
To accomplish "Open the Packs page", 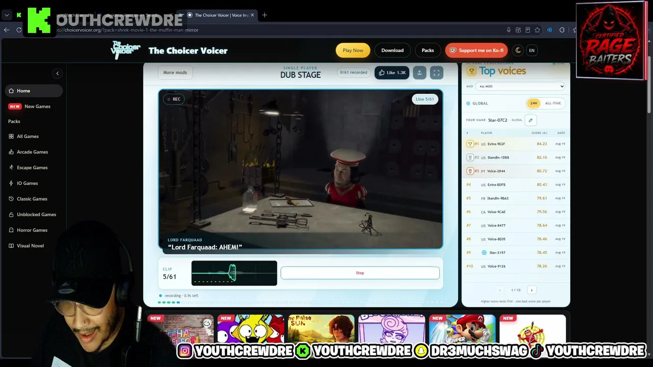I will click(x=428, y=50).
